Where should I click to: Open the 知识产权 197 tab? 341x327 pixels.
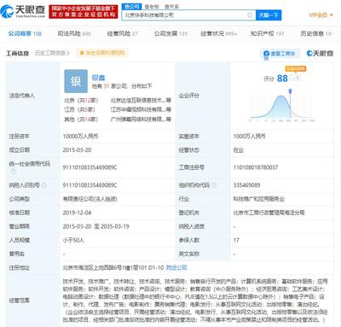pyautogui.click(x=267, y=33)
